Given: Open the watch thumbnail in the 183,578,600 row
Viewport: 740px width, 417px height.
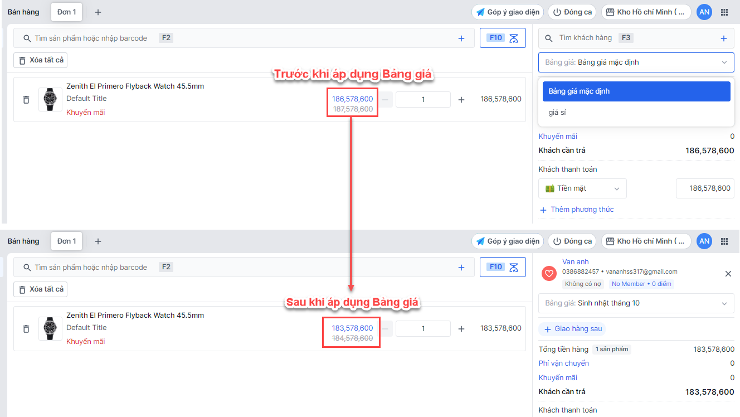Looking at the screenshot, I should click(50, 329).
